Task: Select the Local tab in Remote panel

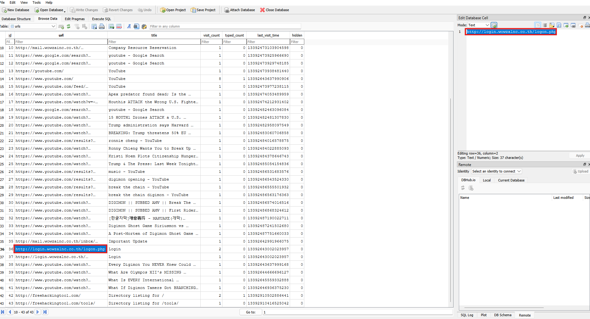Action: 487,180
